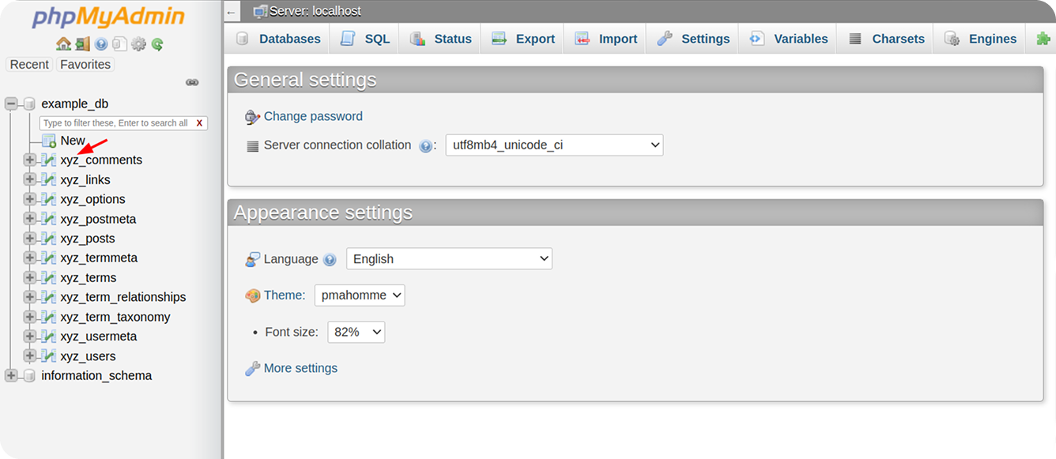
Task: Collapse the example_db tree node
Action: (x=11, y=103)
